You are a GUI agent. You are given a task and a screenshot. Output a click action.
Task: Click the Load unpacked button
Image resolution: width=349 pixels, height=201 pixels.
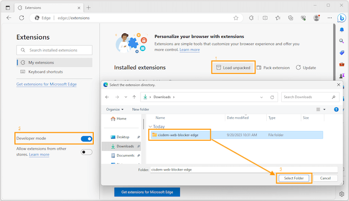[233, 67]
